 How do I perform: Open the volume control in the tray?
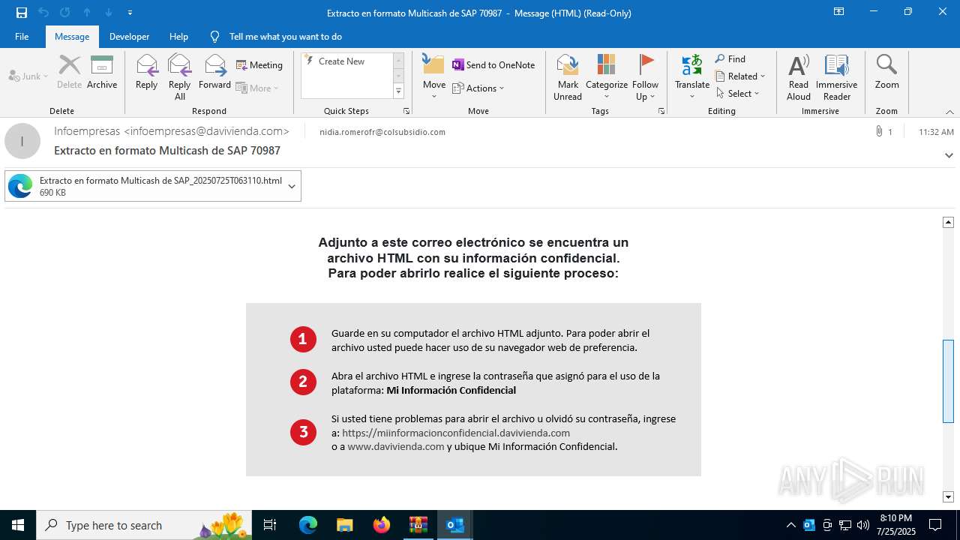(x=862, y=525)
